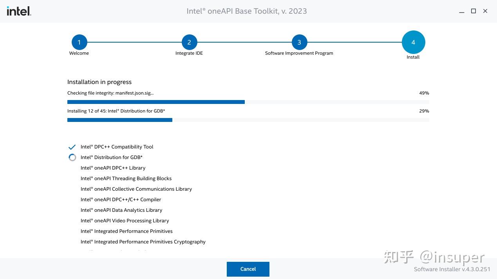Select Intel oneAPI Video Processing Library

point(125,221)
